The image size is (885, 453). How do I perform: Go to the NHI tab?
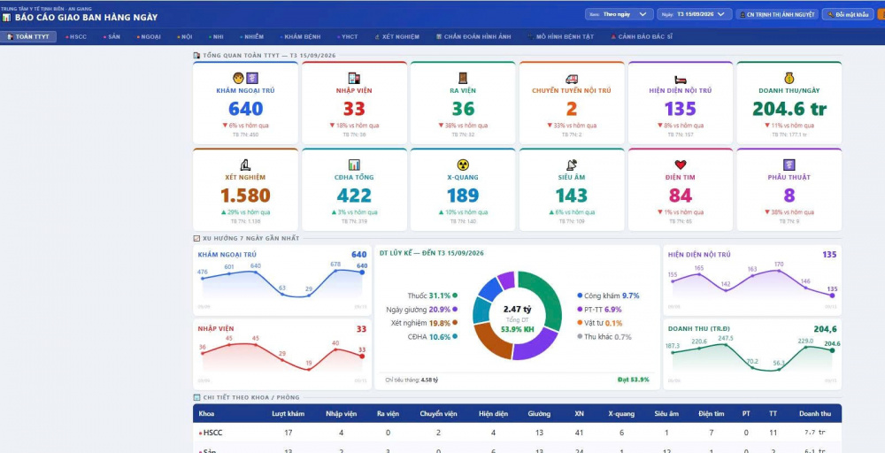(216, 36)
